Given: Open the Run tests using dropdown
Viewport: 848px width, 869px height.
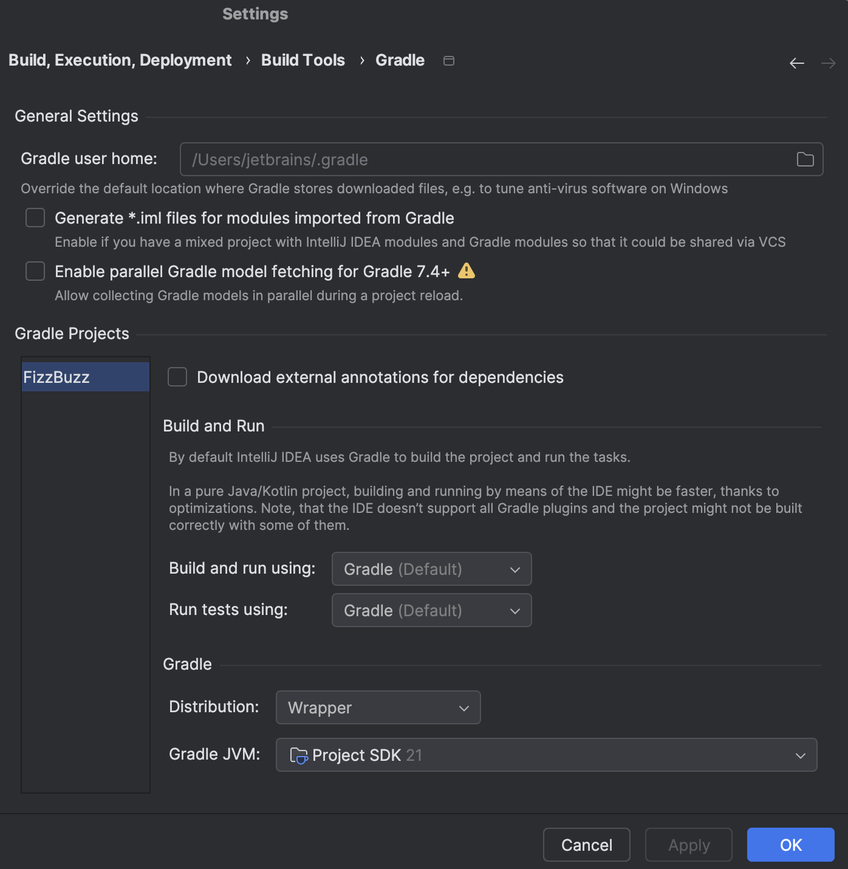Looking at the screenshot, I should pos(431,610).
